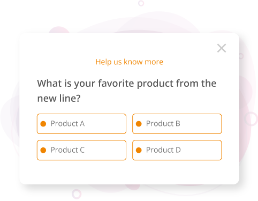Click the 'Help us know more' heading
The width and height of the screenshot is (258, 201).
[x=129, y=62]
